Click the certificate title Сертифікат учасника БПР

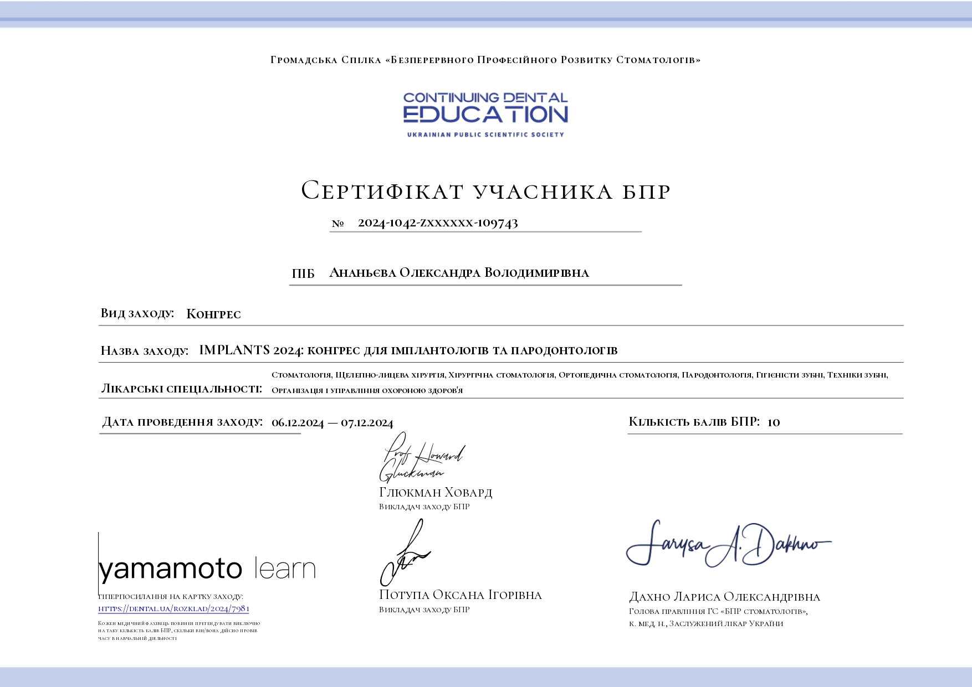pos(485,191)
